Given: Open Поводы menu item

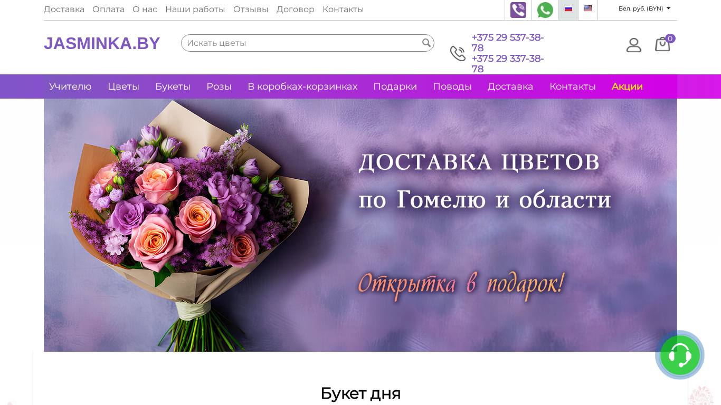Looking at the screenshot, I should (x=452, y=86).
